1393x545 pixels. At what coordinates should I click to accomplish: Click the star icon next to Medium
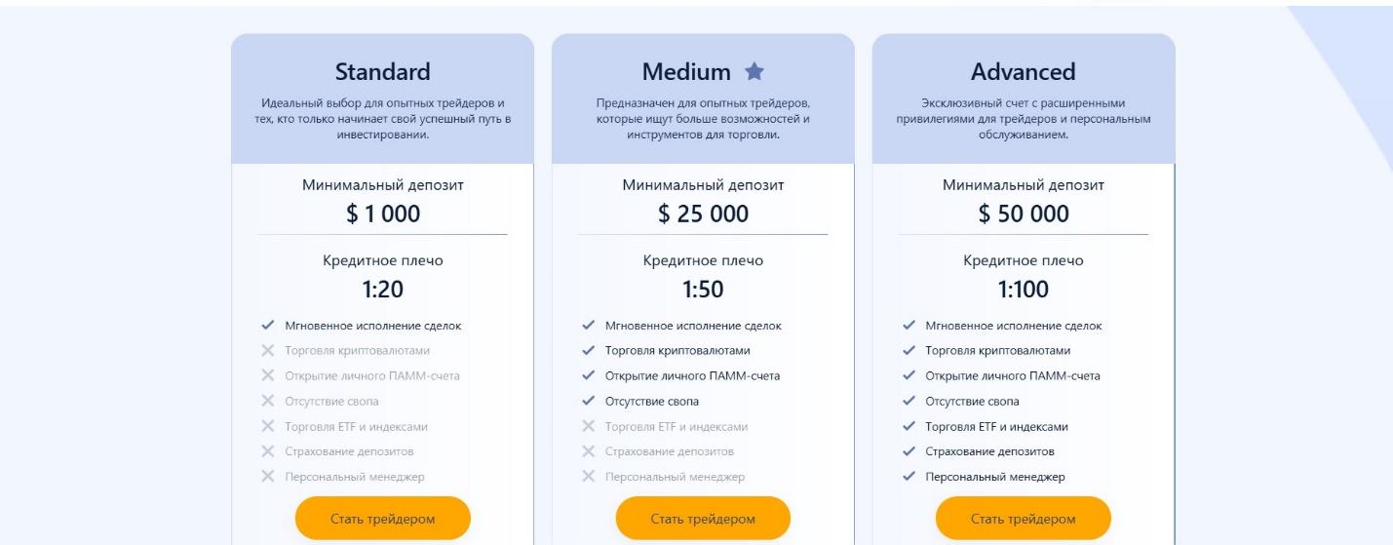click(x=755, y=71)
